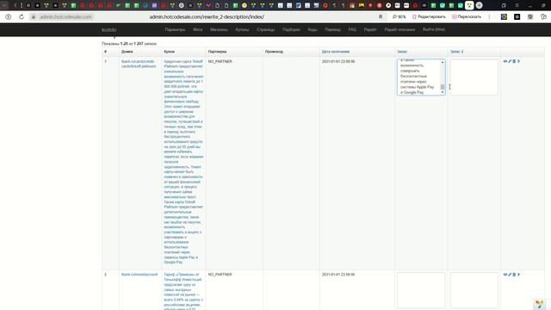Delete row 2 record with trash icon
The image size is (551, 310).
pos(514,275)
